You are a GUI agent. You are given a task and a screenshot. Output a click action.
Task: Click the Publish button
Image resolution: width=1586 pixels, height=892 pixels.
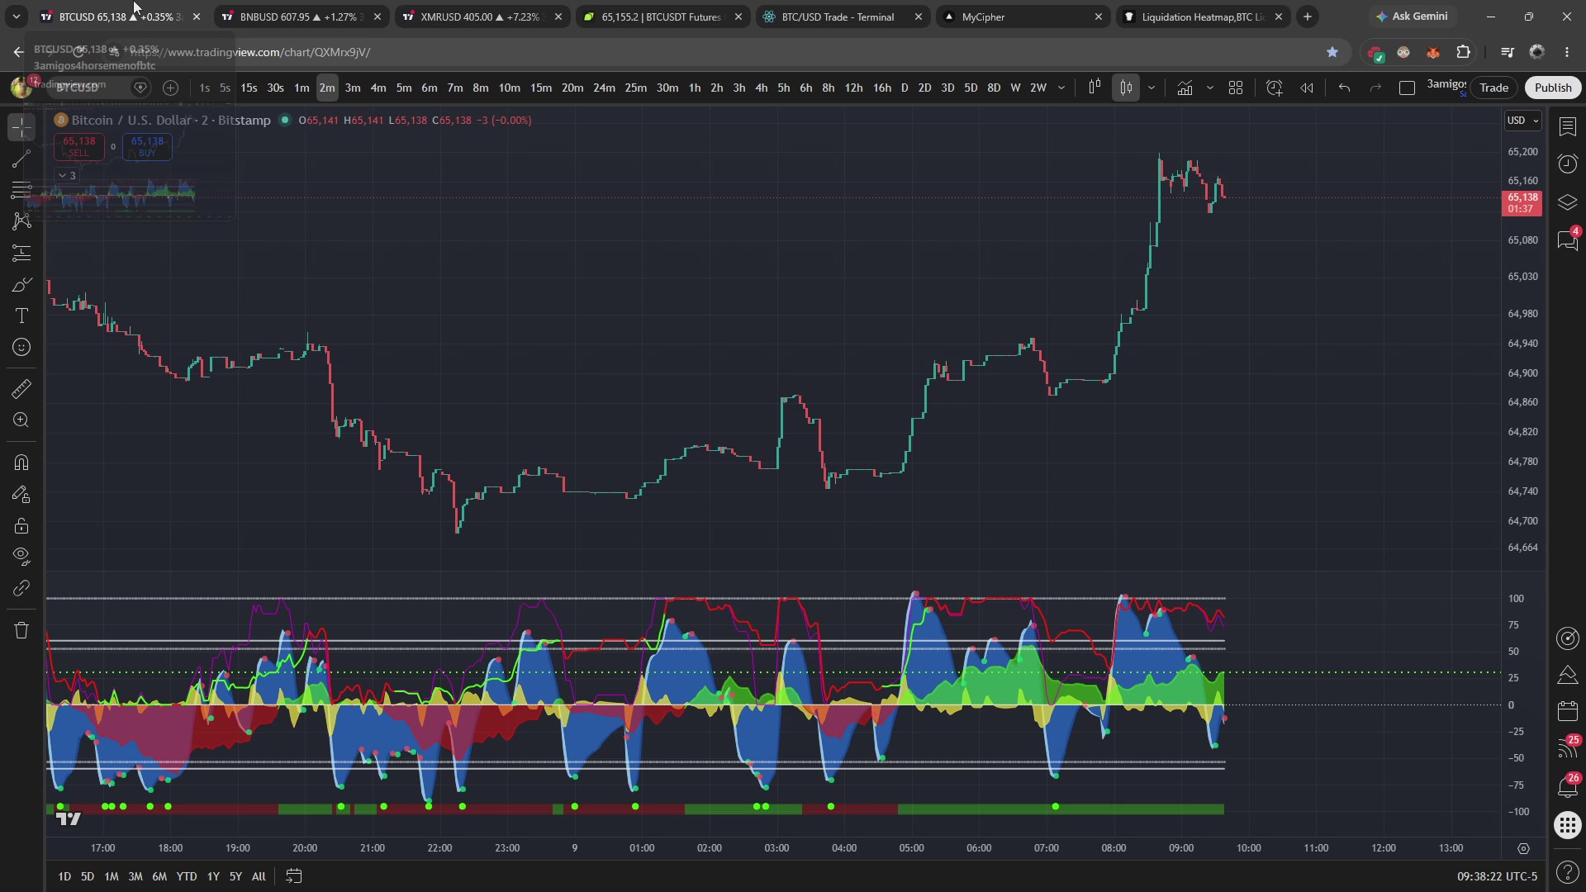pyautogui.click(x=1553, y=88)
